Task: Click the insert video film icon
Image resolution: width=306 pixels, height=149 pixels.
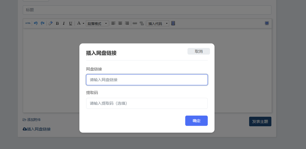Action: [x=173, y=23]
